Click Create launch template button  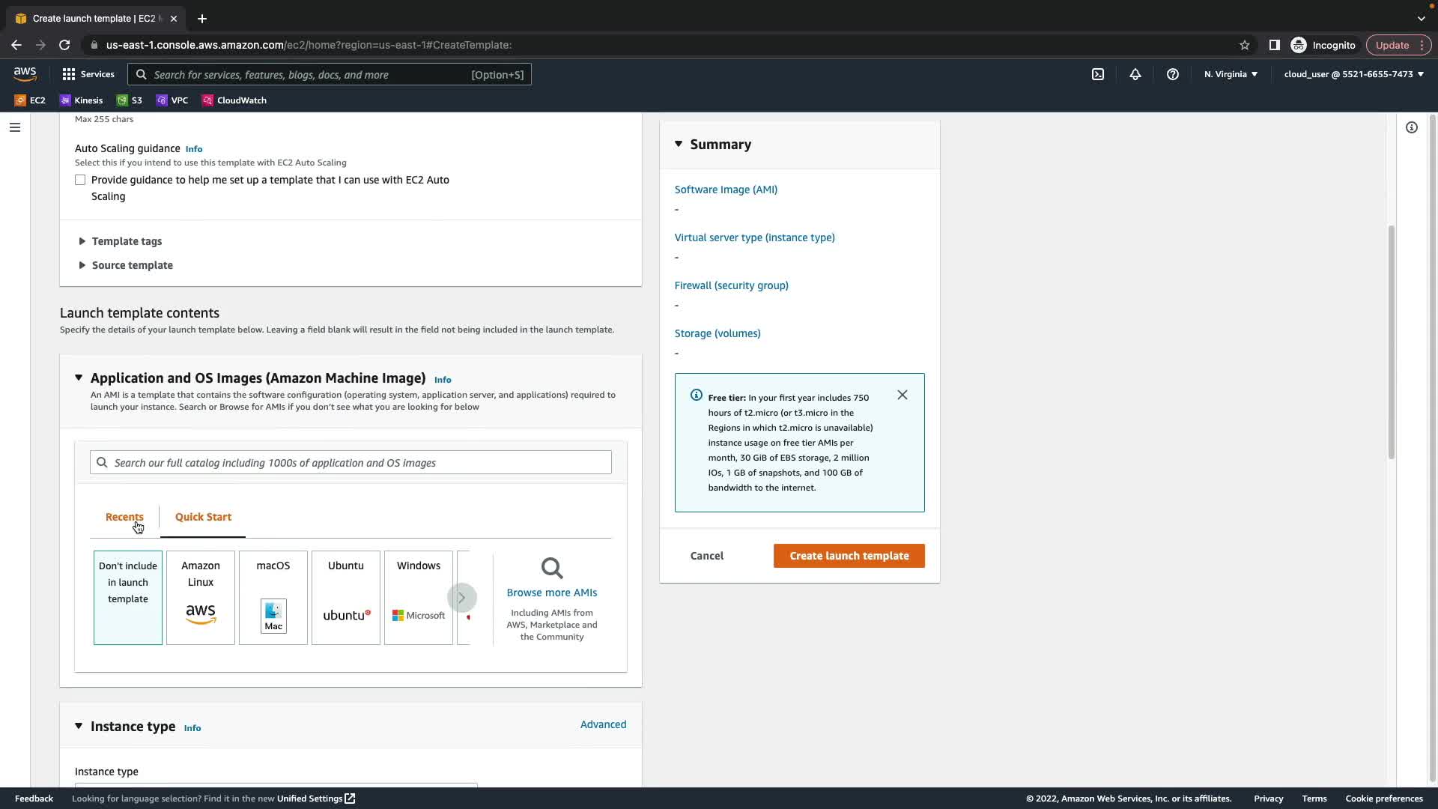click(849, 556)
